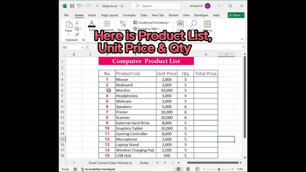Screen dimensions: 306x172
Task: Click the Excel app logo icon
Action: click(x=65, y=6)
